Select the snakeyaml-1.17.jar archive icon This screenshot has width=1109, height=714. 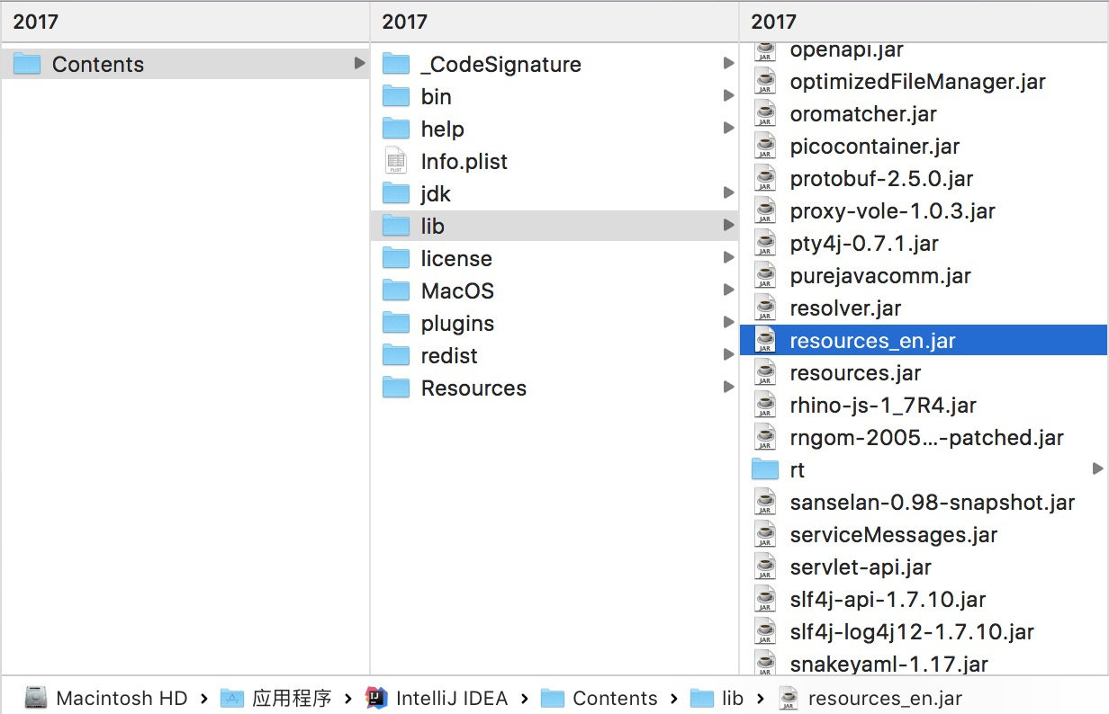(x=765, y=664)
